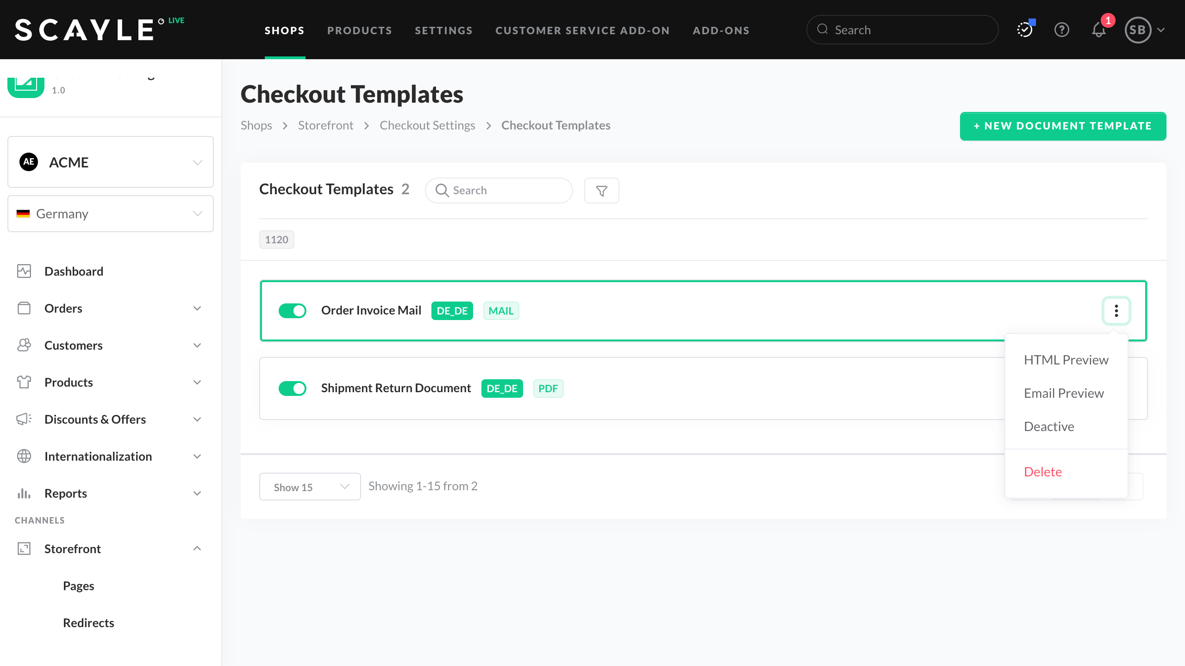Click the filter funnel icon

click(601, 191)
